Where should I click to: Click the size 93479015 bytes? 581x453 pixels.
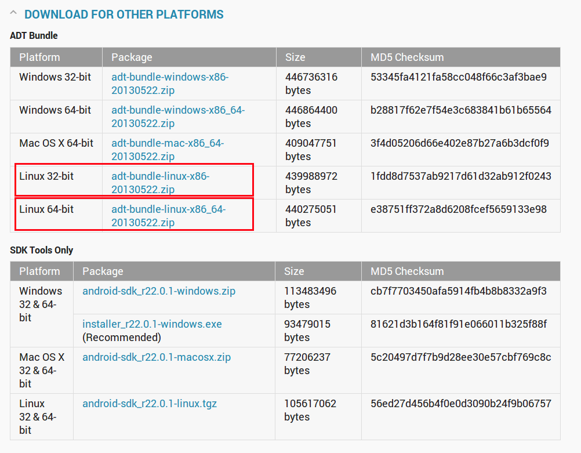[307, 330]
